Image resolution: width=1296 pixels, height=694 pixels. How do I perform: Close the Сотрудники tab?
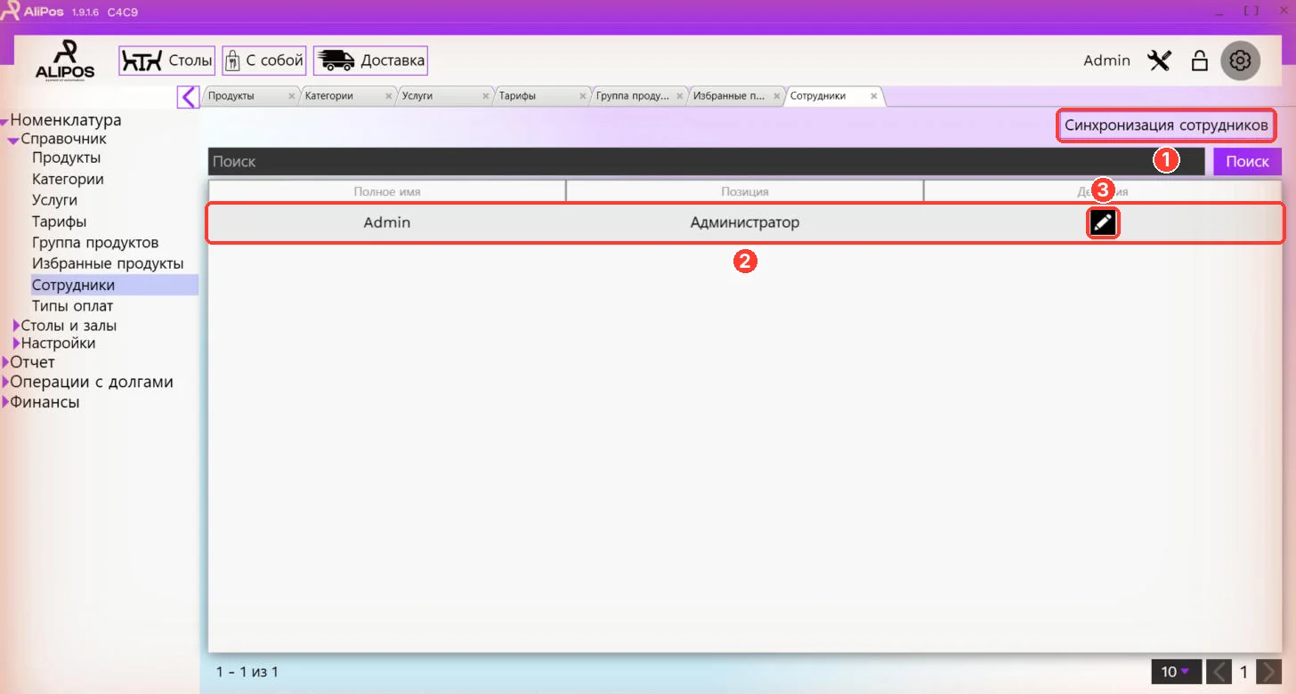pos(873,96)
